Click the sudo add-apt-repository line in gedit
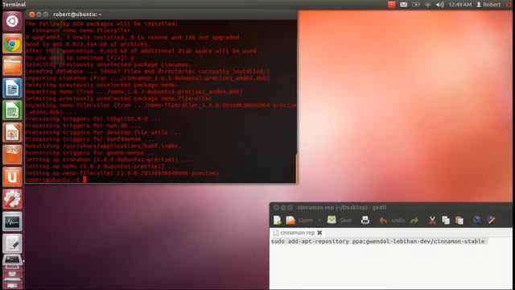 [377, 242]
